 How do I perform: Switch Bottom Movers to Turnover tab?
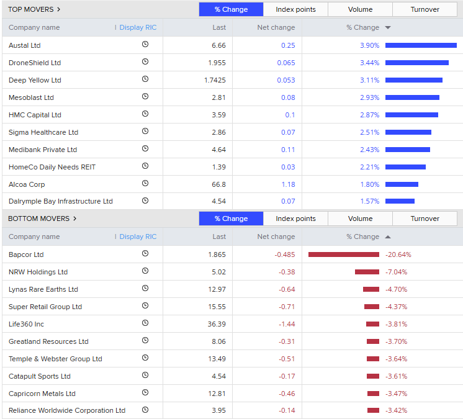[x=425, y=219]
